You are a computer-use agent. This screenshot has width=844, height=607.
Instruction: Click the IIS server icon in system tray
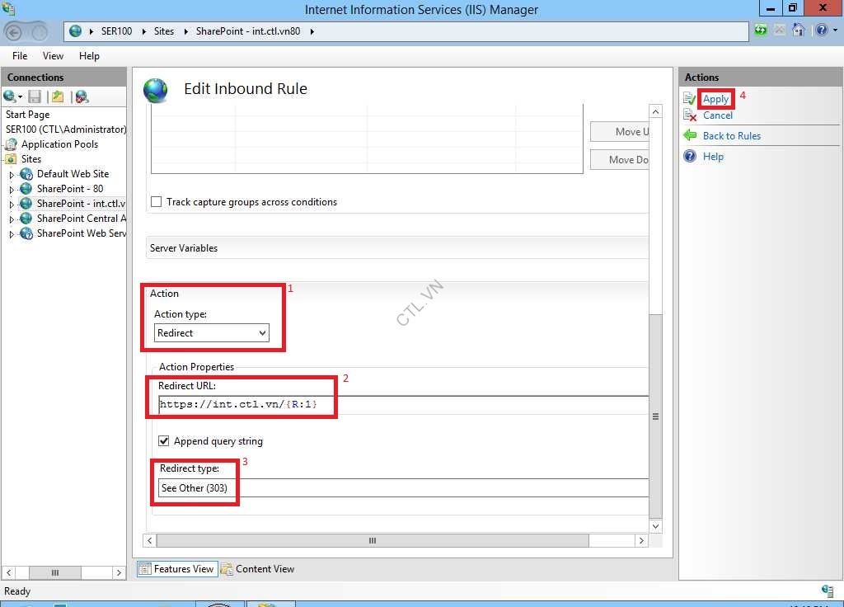[x=826, y=591]
